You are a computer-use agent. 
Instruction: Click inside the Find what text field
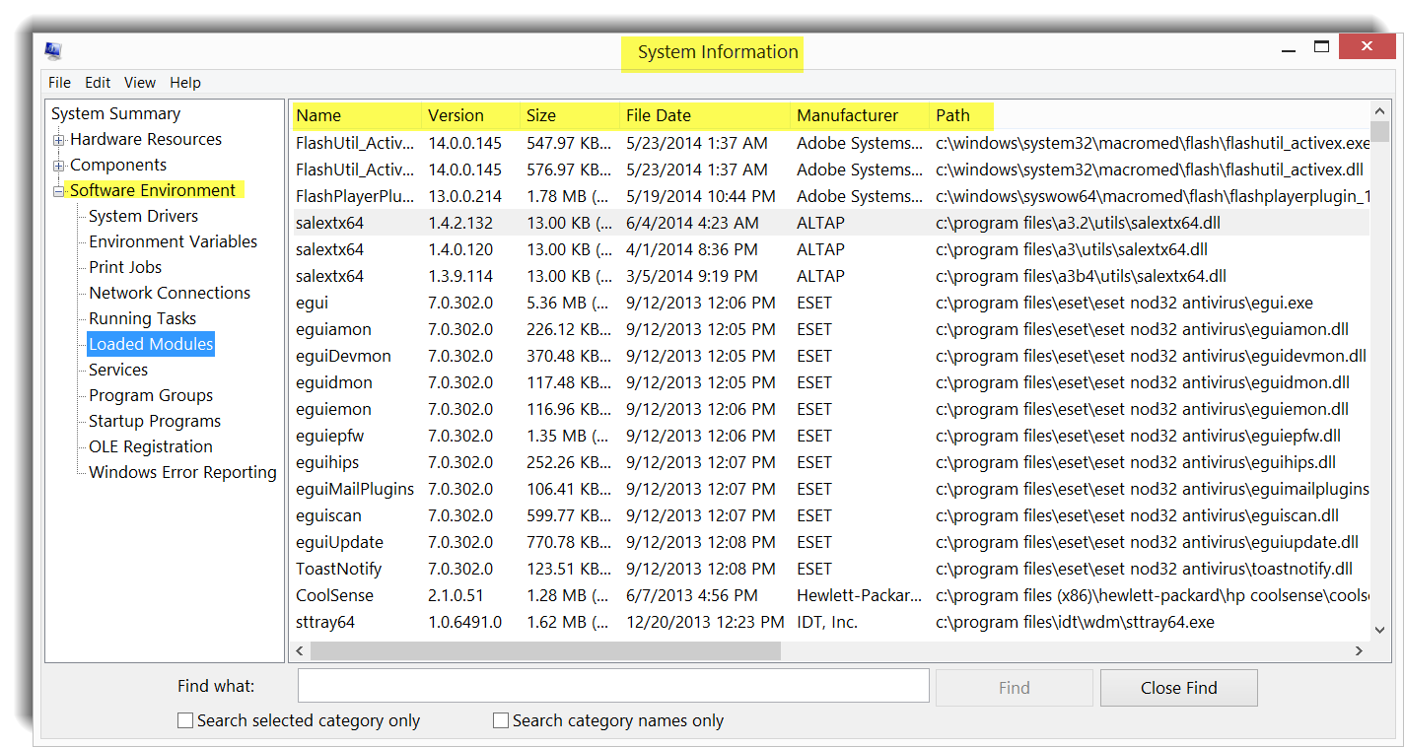(613, 686)
